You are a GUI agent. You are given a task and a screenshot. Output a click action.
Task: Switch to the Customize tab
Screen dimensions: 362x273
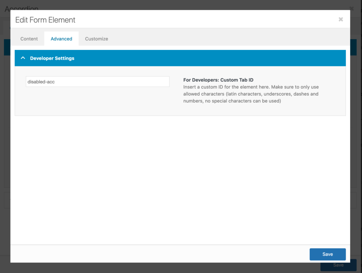coord(96,39)
